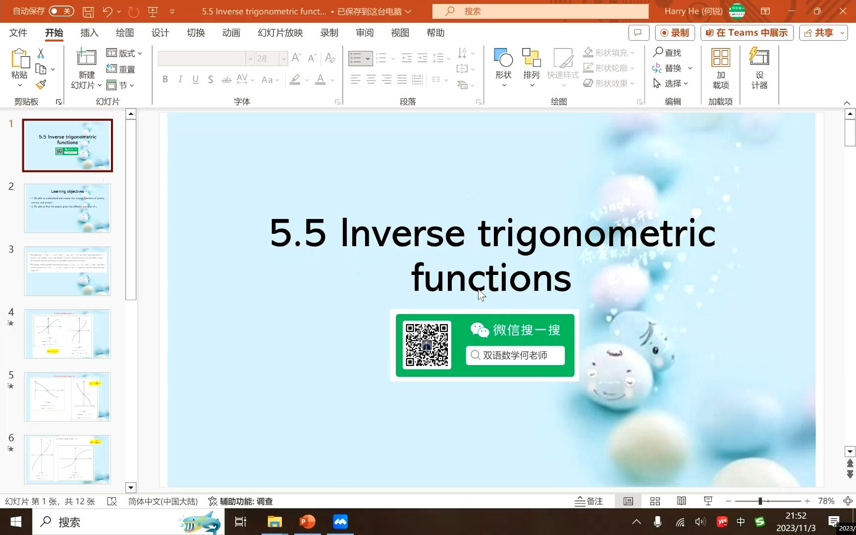Click the Cut scissors icon
The width and height of the screenshot is (856, 535).
coord(41,53)
